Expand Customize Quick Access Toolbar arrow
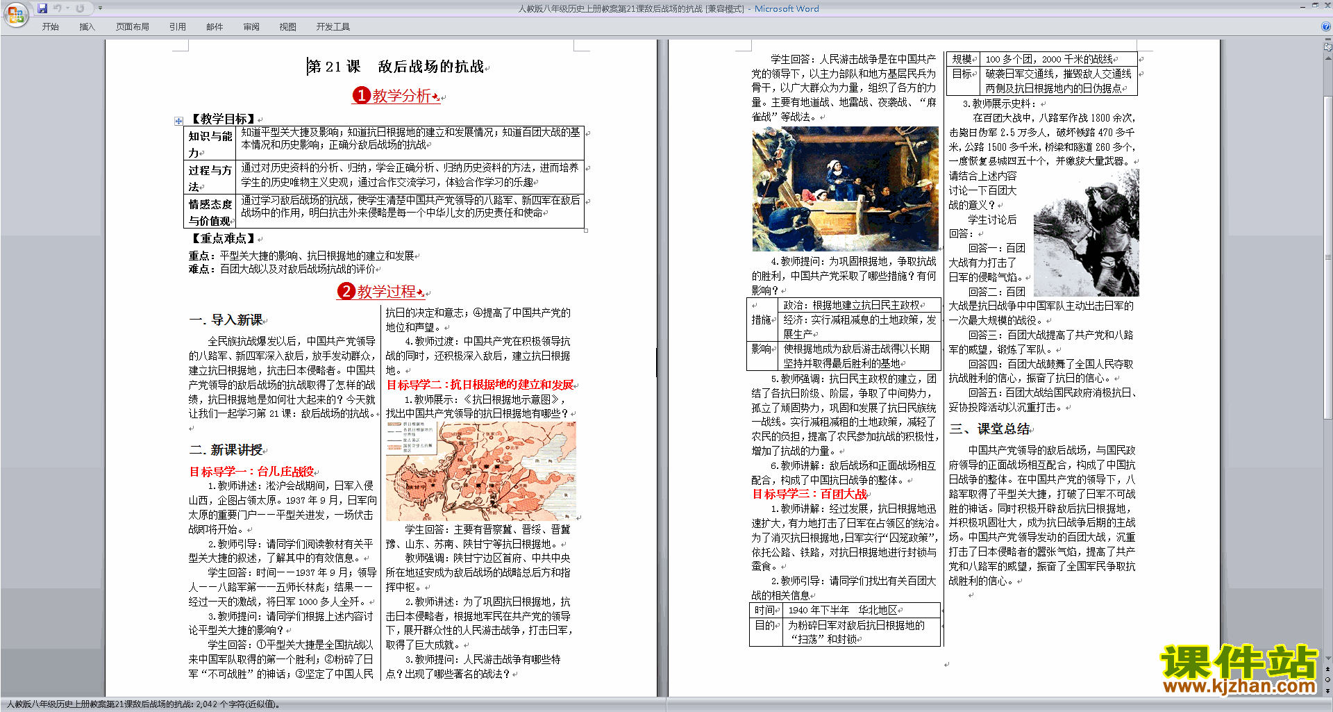1333x712 pixels. pos(100,8)
